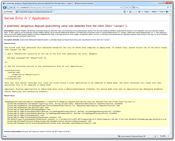The image size is (175, 141).
Task: Open the Safety menu
Action: 154,12
